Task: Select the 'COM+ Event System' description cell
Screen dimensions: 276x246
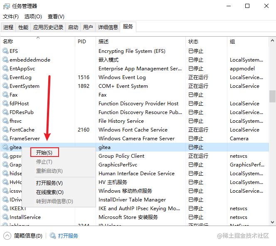Action: (x=123, y=86)
